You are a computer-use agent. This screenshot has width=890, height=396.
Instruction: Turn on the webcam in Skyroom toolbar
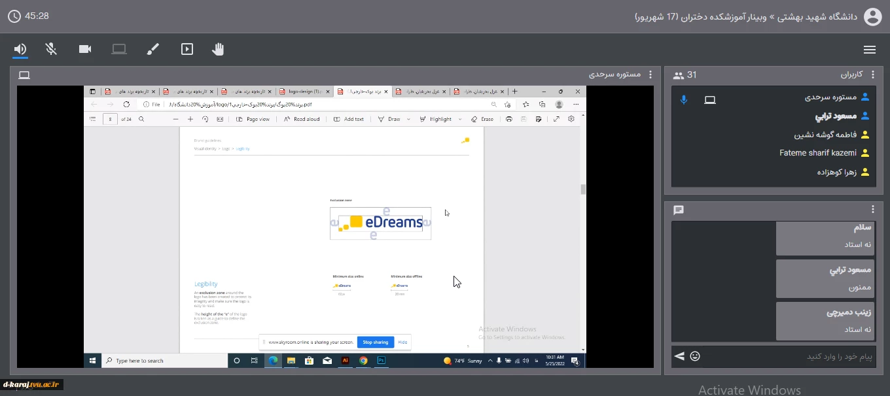(x=85, y=49)
